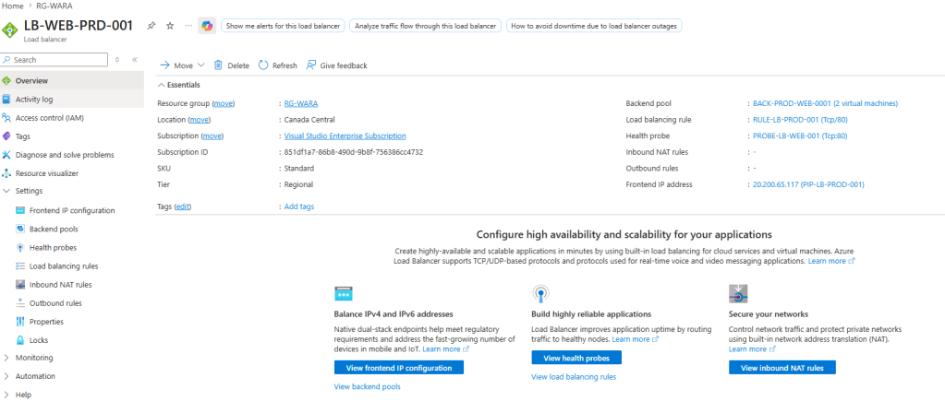Expand the Monitoring section
This screenshot has width=945, height=413.
coord(7,358)
